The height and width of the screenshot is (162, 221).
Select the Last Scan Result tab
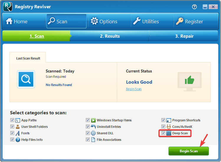pos(28,58)
